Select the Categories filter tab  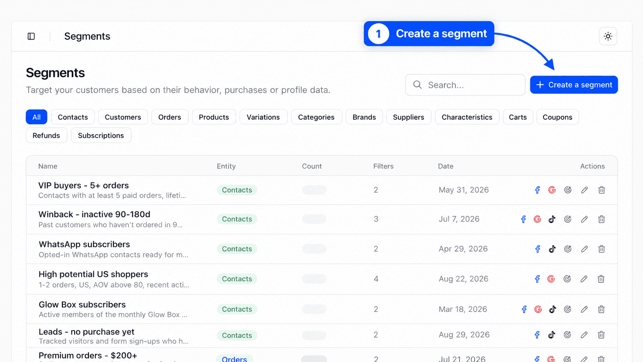[x=316, y=117]
